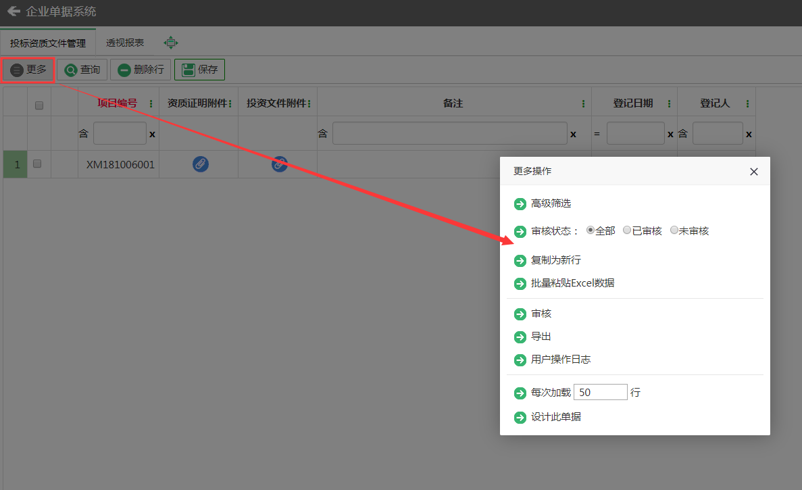Focus the 项目编号 filter input
The height and width of the screenshot is (490, 802).
pyautogui.click(x=120, y=134)
